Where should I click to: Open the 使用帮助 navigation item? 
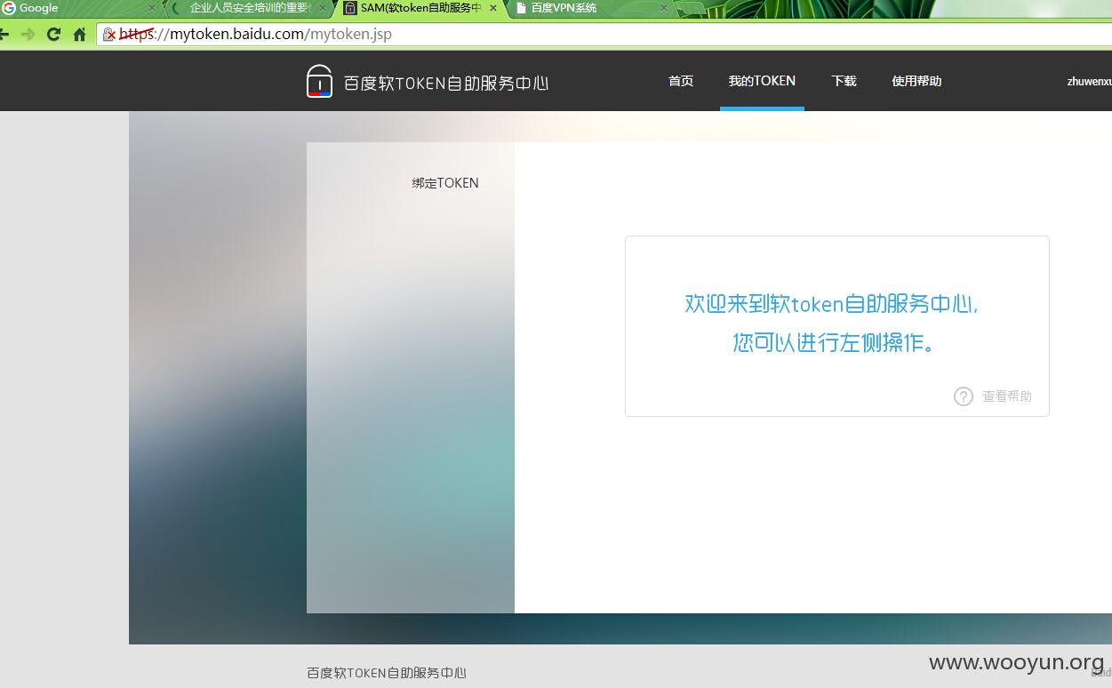pyautogui.click(x=916, y=81)
